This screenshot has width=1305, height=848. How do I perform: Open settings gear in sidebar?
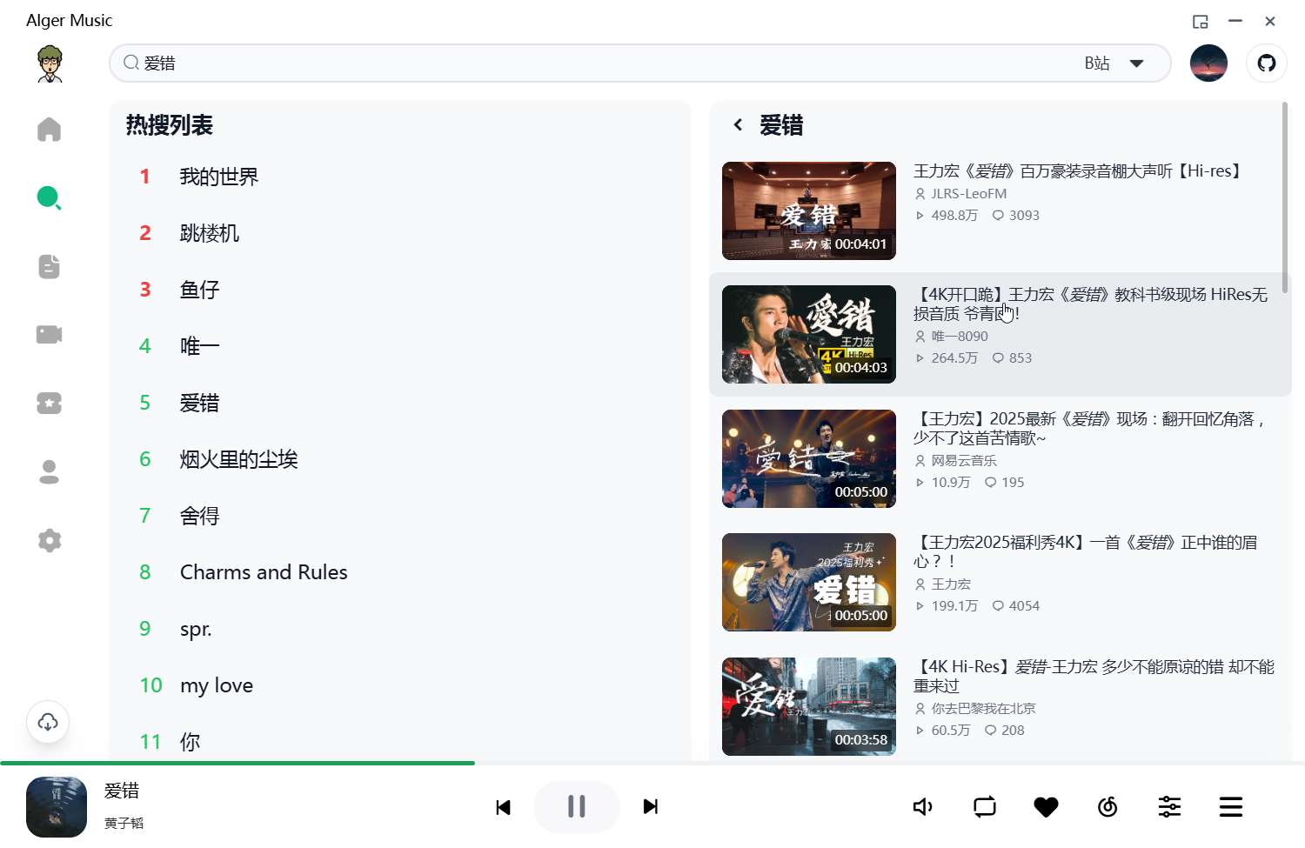50,540
